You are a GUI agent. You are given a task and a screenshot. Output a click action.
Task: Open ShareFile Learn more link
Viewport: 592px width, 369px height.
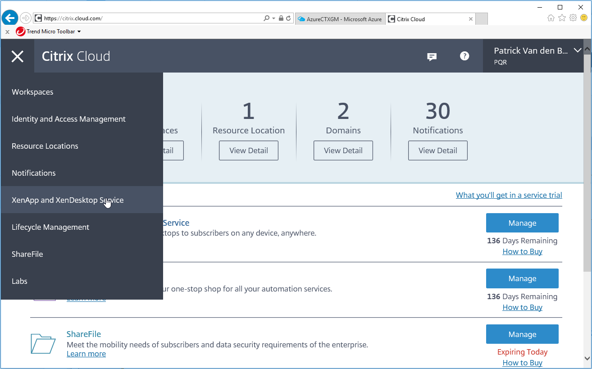[86, 354]
